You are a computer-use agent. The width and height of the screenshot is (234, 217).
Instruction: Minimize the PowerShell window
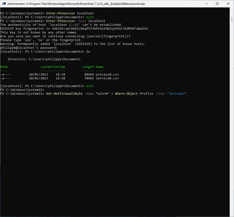pos(206,4)
